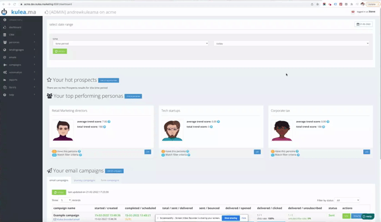This screenshot has height=222, width=381.
Task: Switch to the form campaigns tab
Action: tap(110, 180)
